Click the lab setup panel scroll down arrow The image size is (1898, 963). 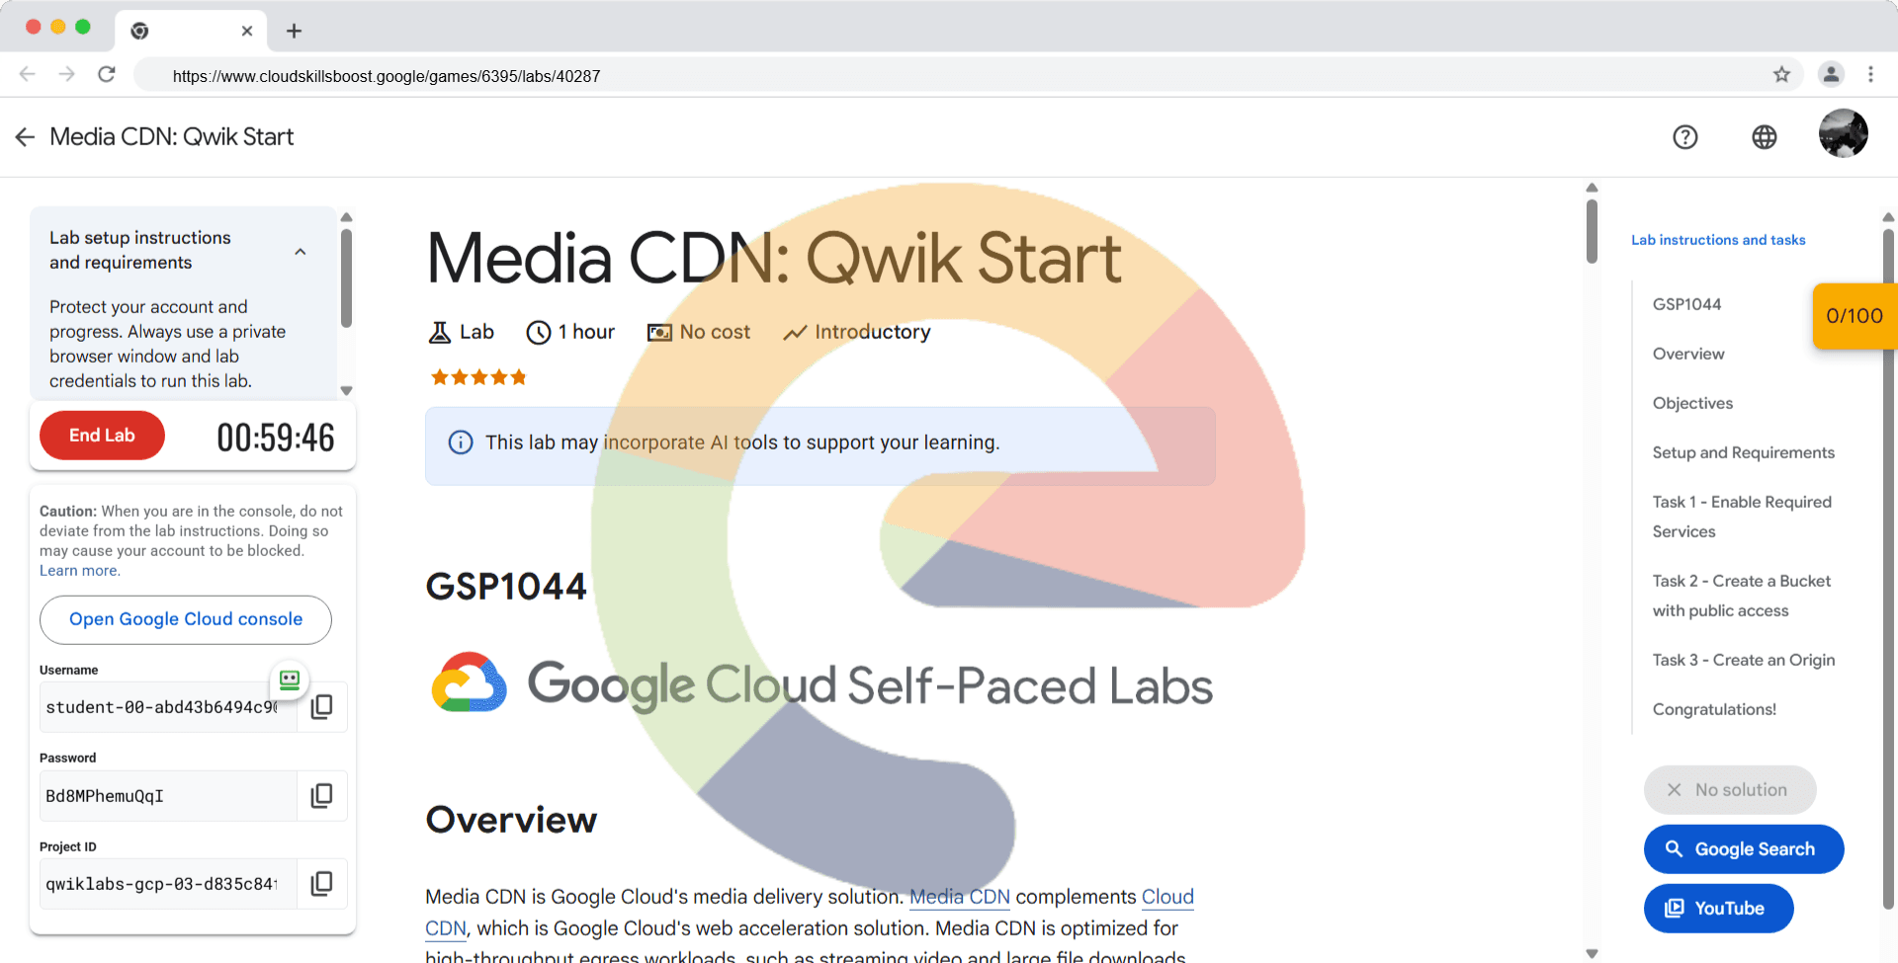point(346,390)
